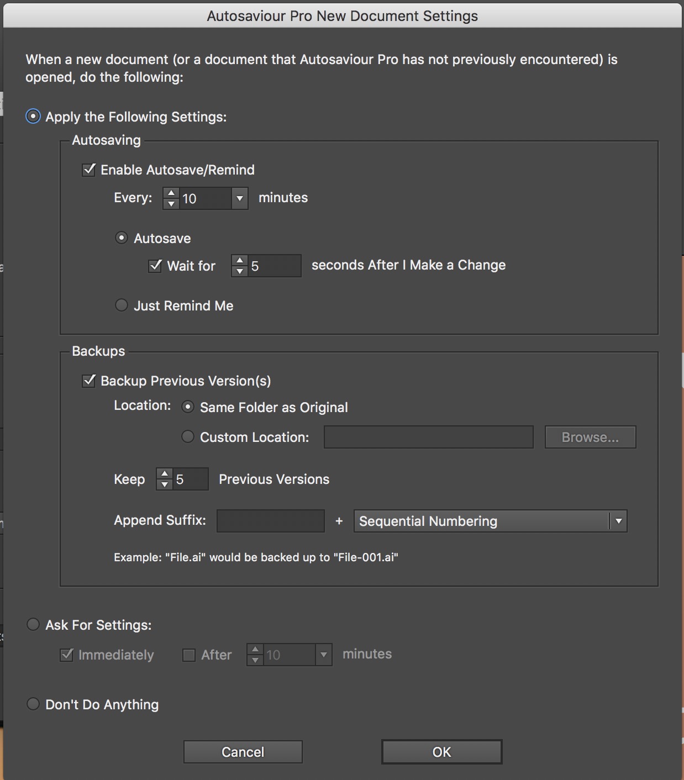The image size is (684, 780).
Task: Choose Custom Location radio button
Action: tap(188, 436)
